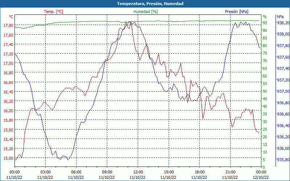Click the green 'Humedad [%]' legend label
The image size is (290, 181).
pos(146,12)
